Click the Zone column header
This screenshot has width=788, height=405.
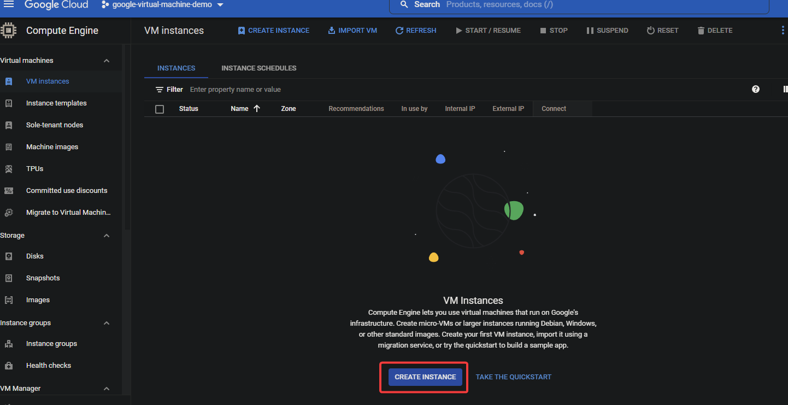point(289,109)
